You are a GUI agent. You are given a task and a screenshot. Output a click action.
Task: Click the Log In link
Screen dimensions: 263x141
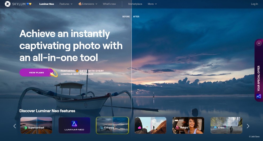click(254, 4)
